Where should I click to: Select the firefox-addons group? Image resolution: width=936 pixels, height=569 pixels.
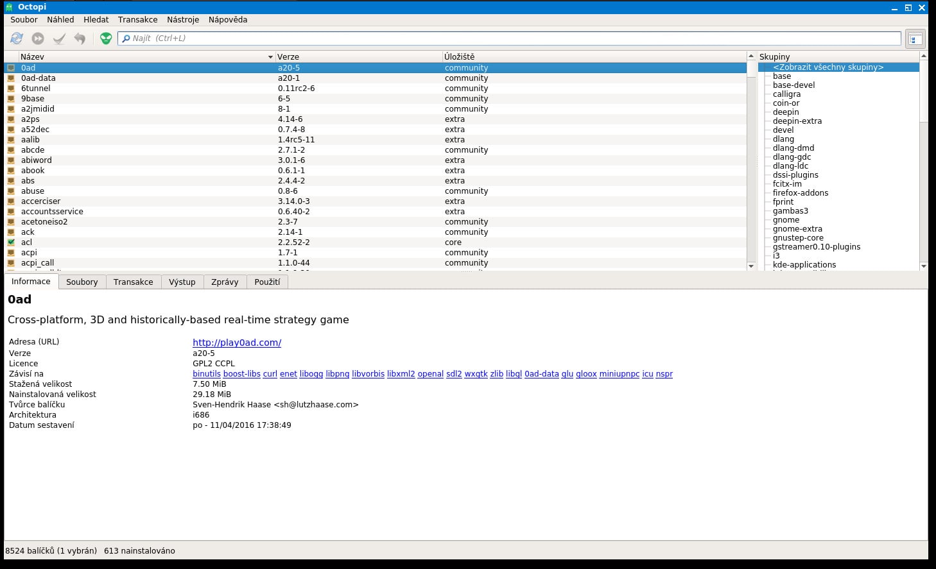point(801,193)
